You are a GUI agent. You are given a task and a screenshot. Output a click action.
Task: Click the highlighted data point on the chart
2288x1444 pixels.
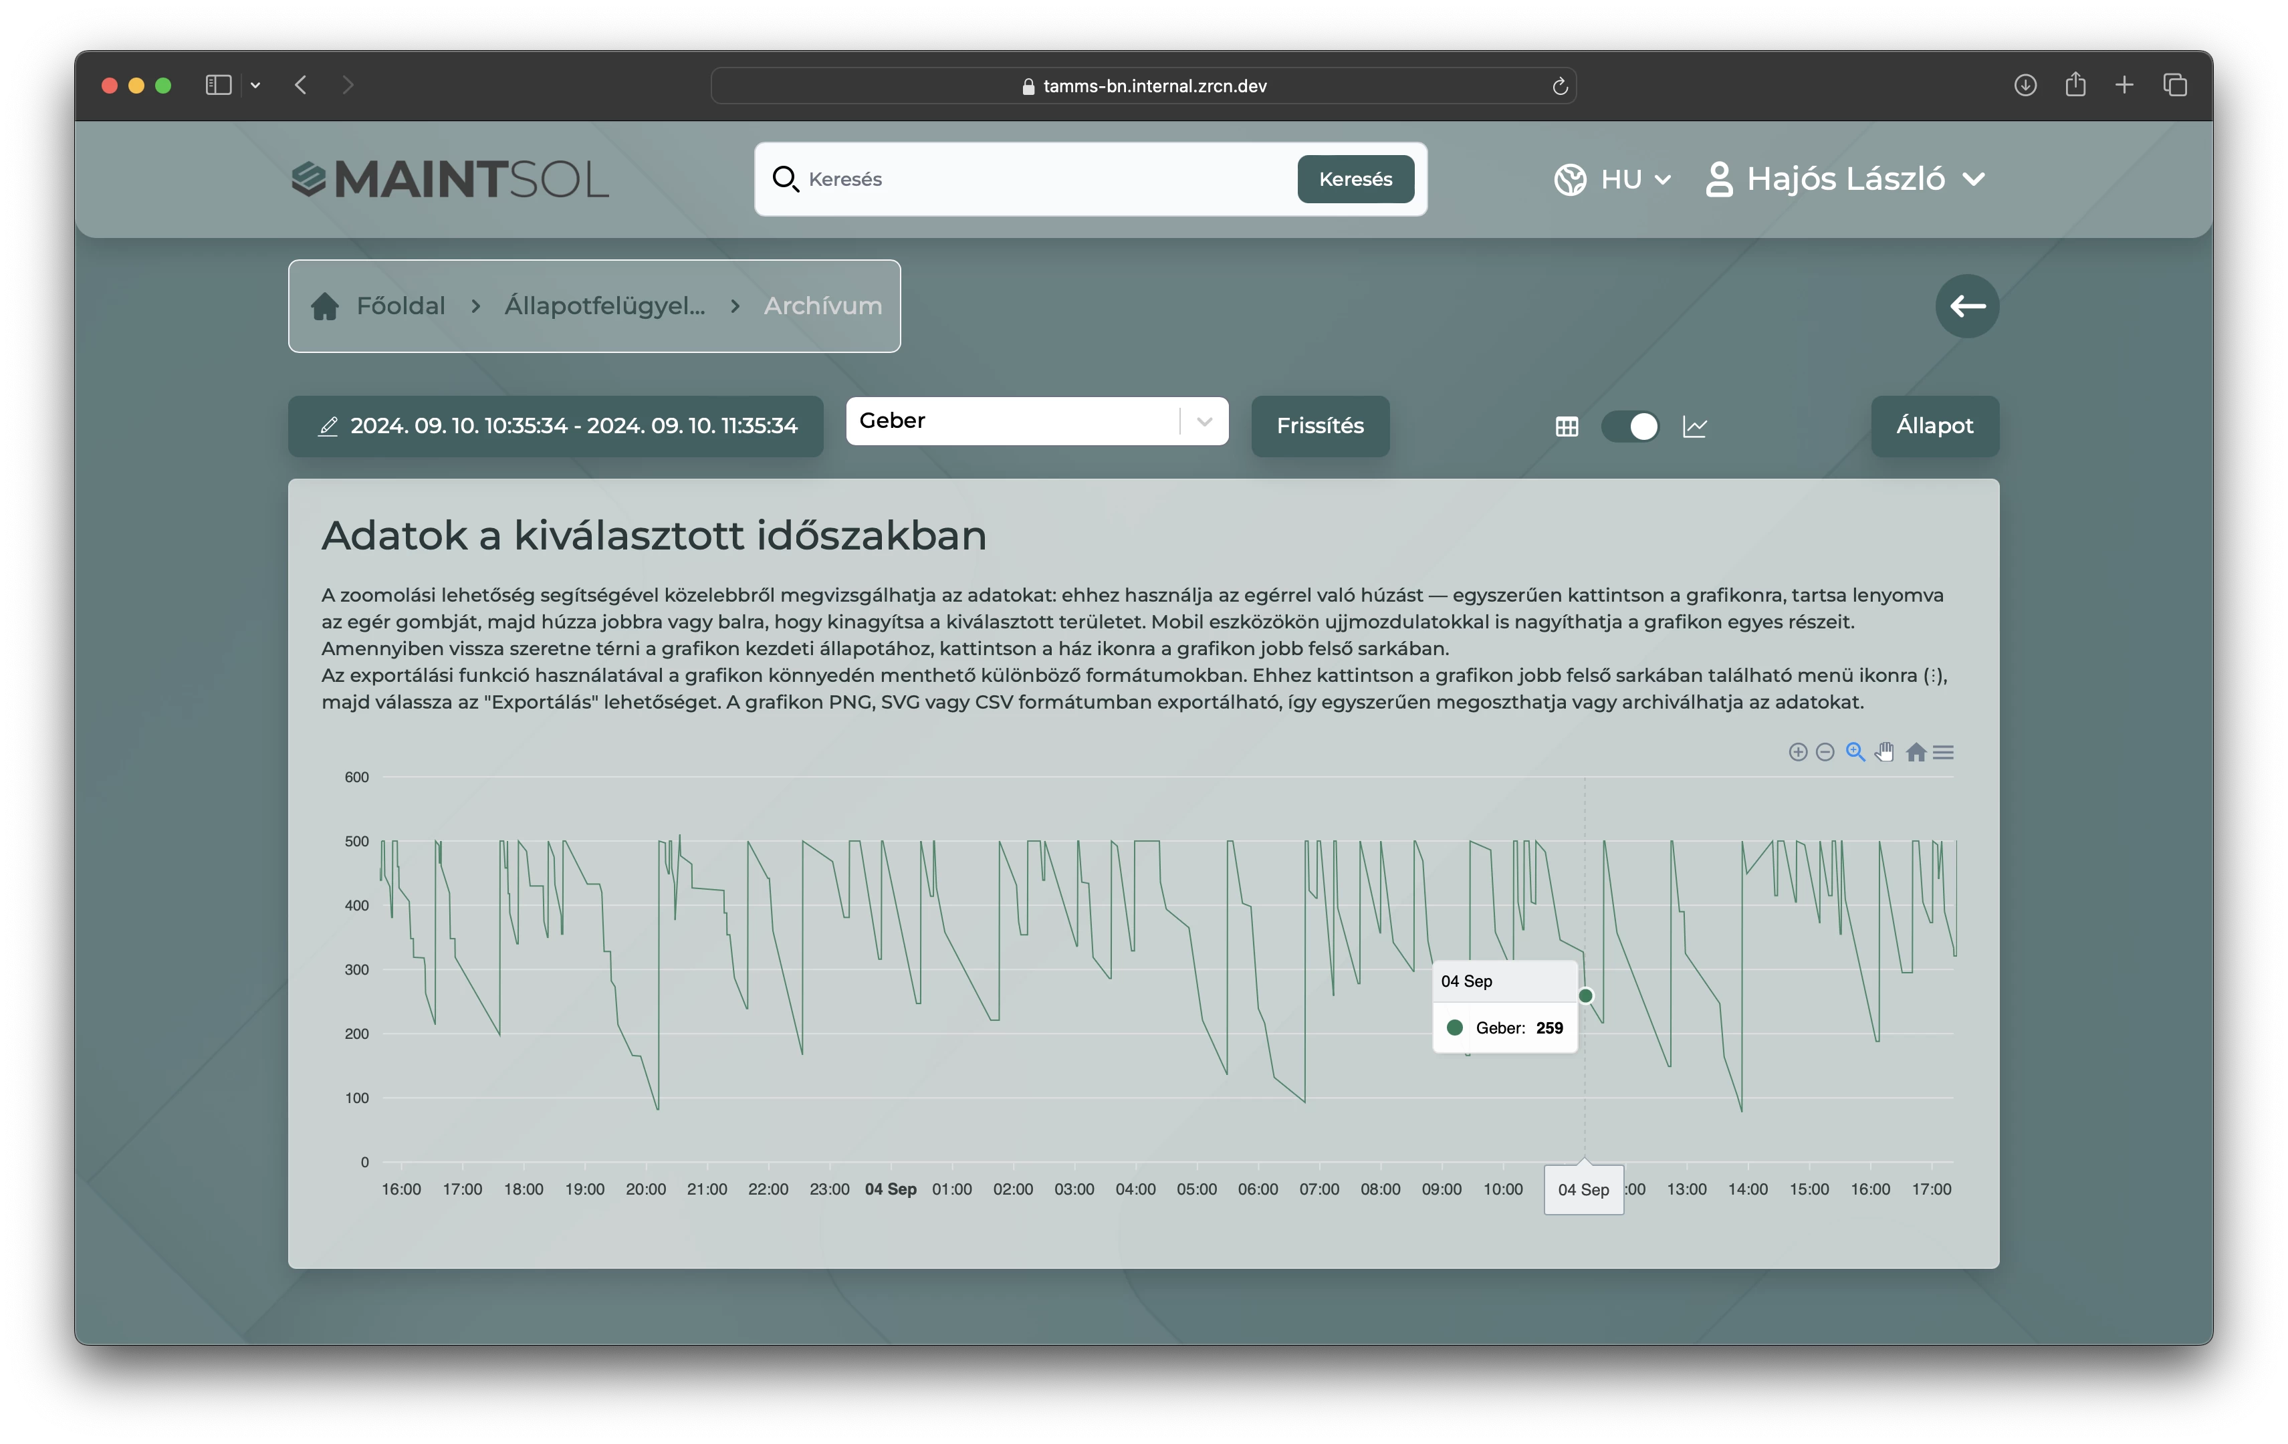coord(1585,995)
